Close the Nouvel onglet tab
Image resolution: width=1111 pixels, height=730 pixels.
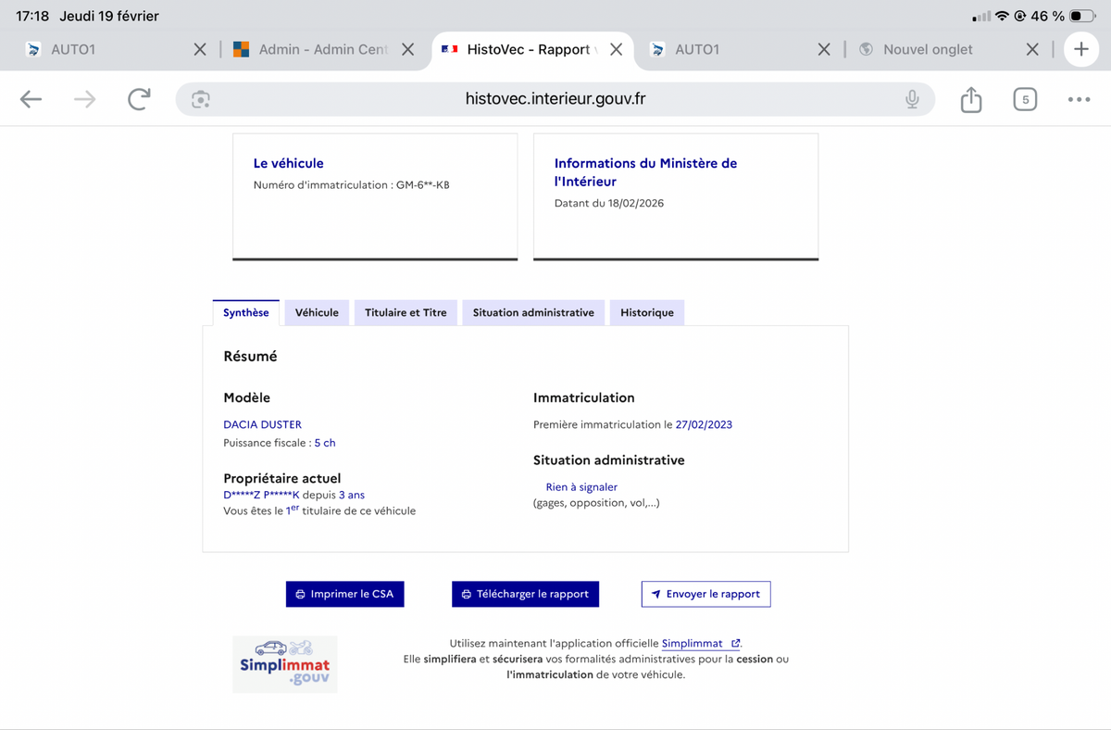(1032, 50)
